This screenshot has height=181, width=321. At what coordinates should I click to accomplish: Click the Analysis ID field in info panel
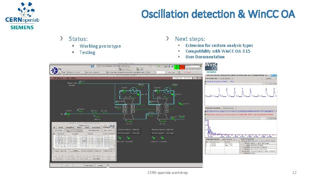(x=263, y=141)
